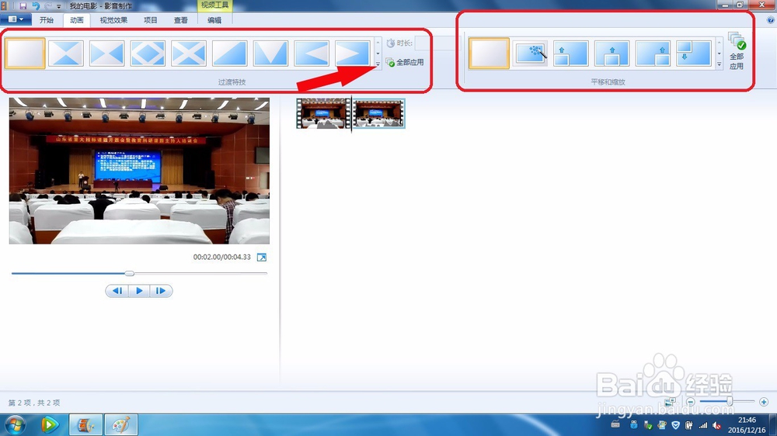Choose the automatic pan and zoom wand
The width and height of the screenshot is (777, 436).
[x=530, y=54]
